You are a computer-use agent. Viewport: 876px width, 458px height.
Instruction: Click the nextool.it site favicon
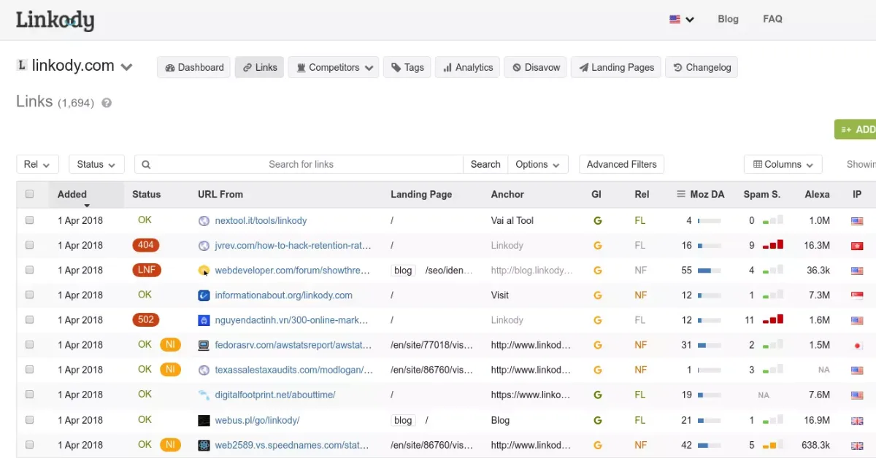pyautogui.click(x=204, y=220)
